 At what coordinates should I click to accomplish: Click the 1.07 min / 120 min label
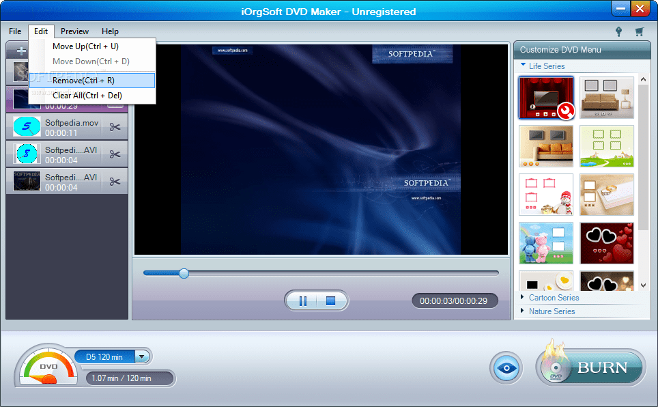point(121,378)
